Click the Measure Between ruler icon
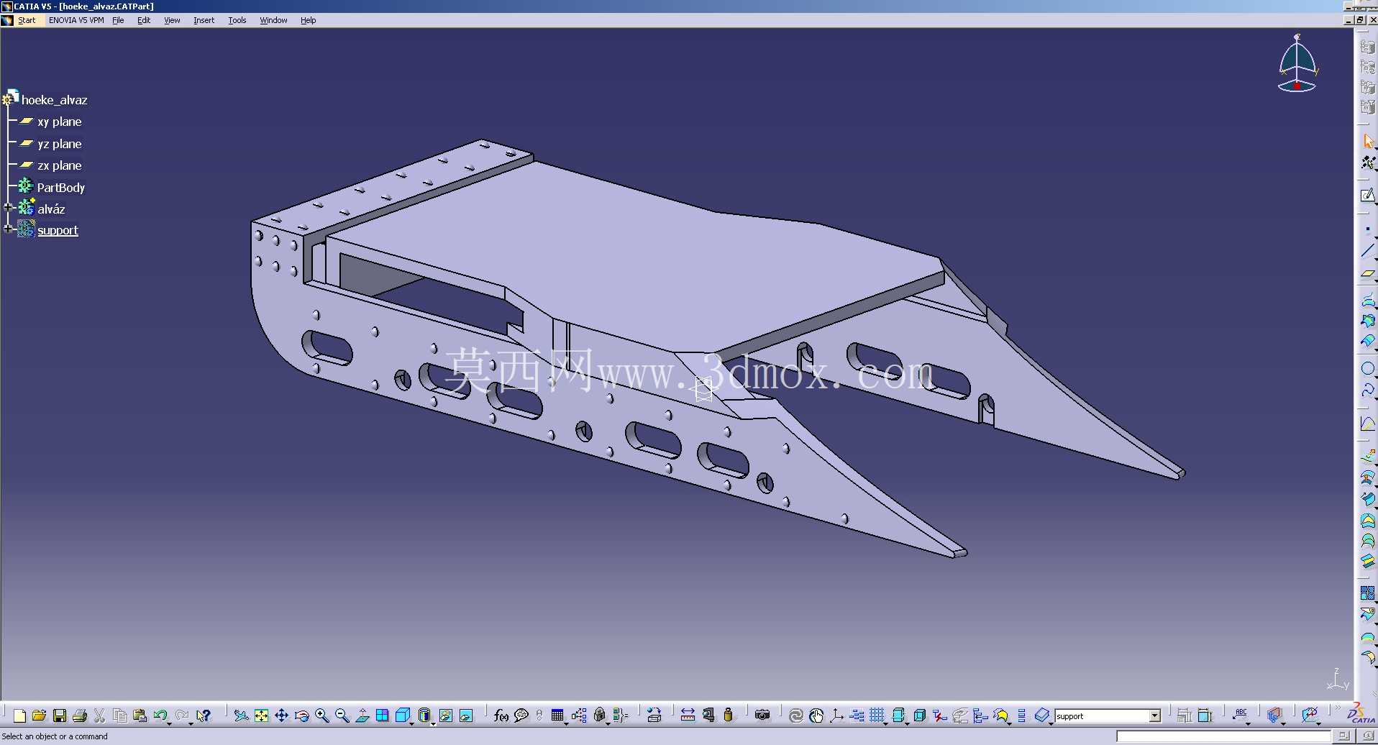Image resolution: width=1378 pixels, height=745 pixels. tap(688, 716)
